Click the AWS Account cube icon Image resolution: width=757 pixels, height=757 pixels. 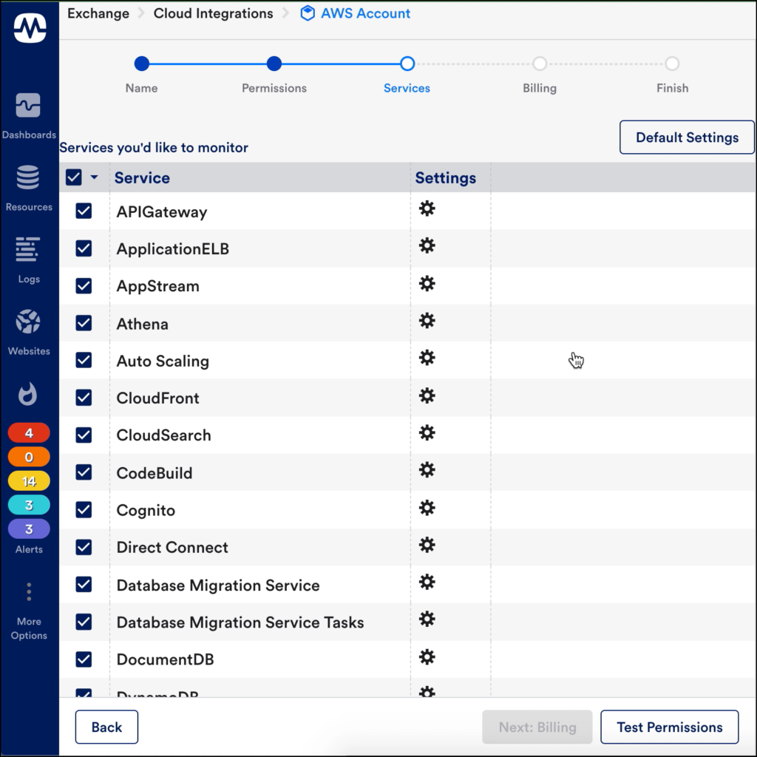tap(307, 13)
